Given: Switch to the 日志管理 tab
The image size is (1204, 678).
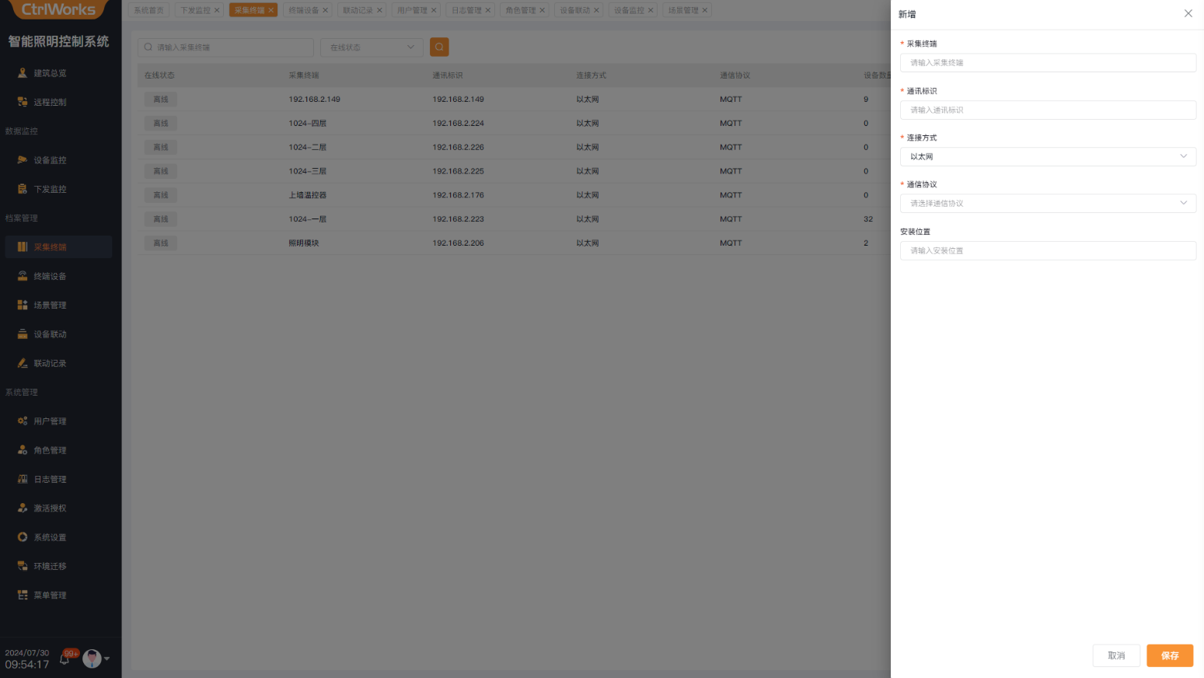Looking at the screenshot, I should click(x=466, y=10).
